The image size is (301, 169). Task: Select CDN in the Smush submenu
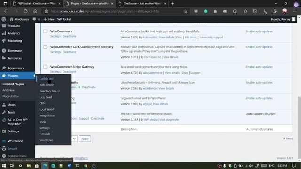click(42, 103)
